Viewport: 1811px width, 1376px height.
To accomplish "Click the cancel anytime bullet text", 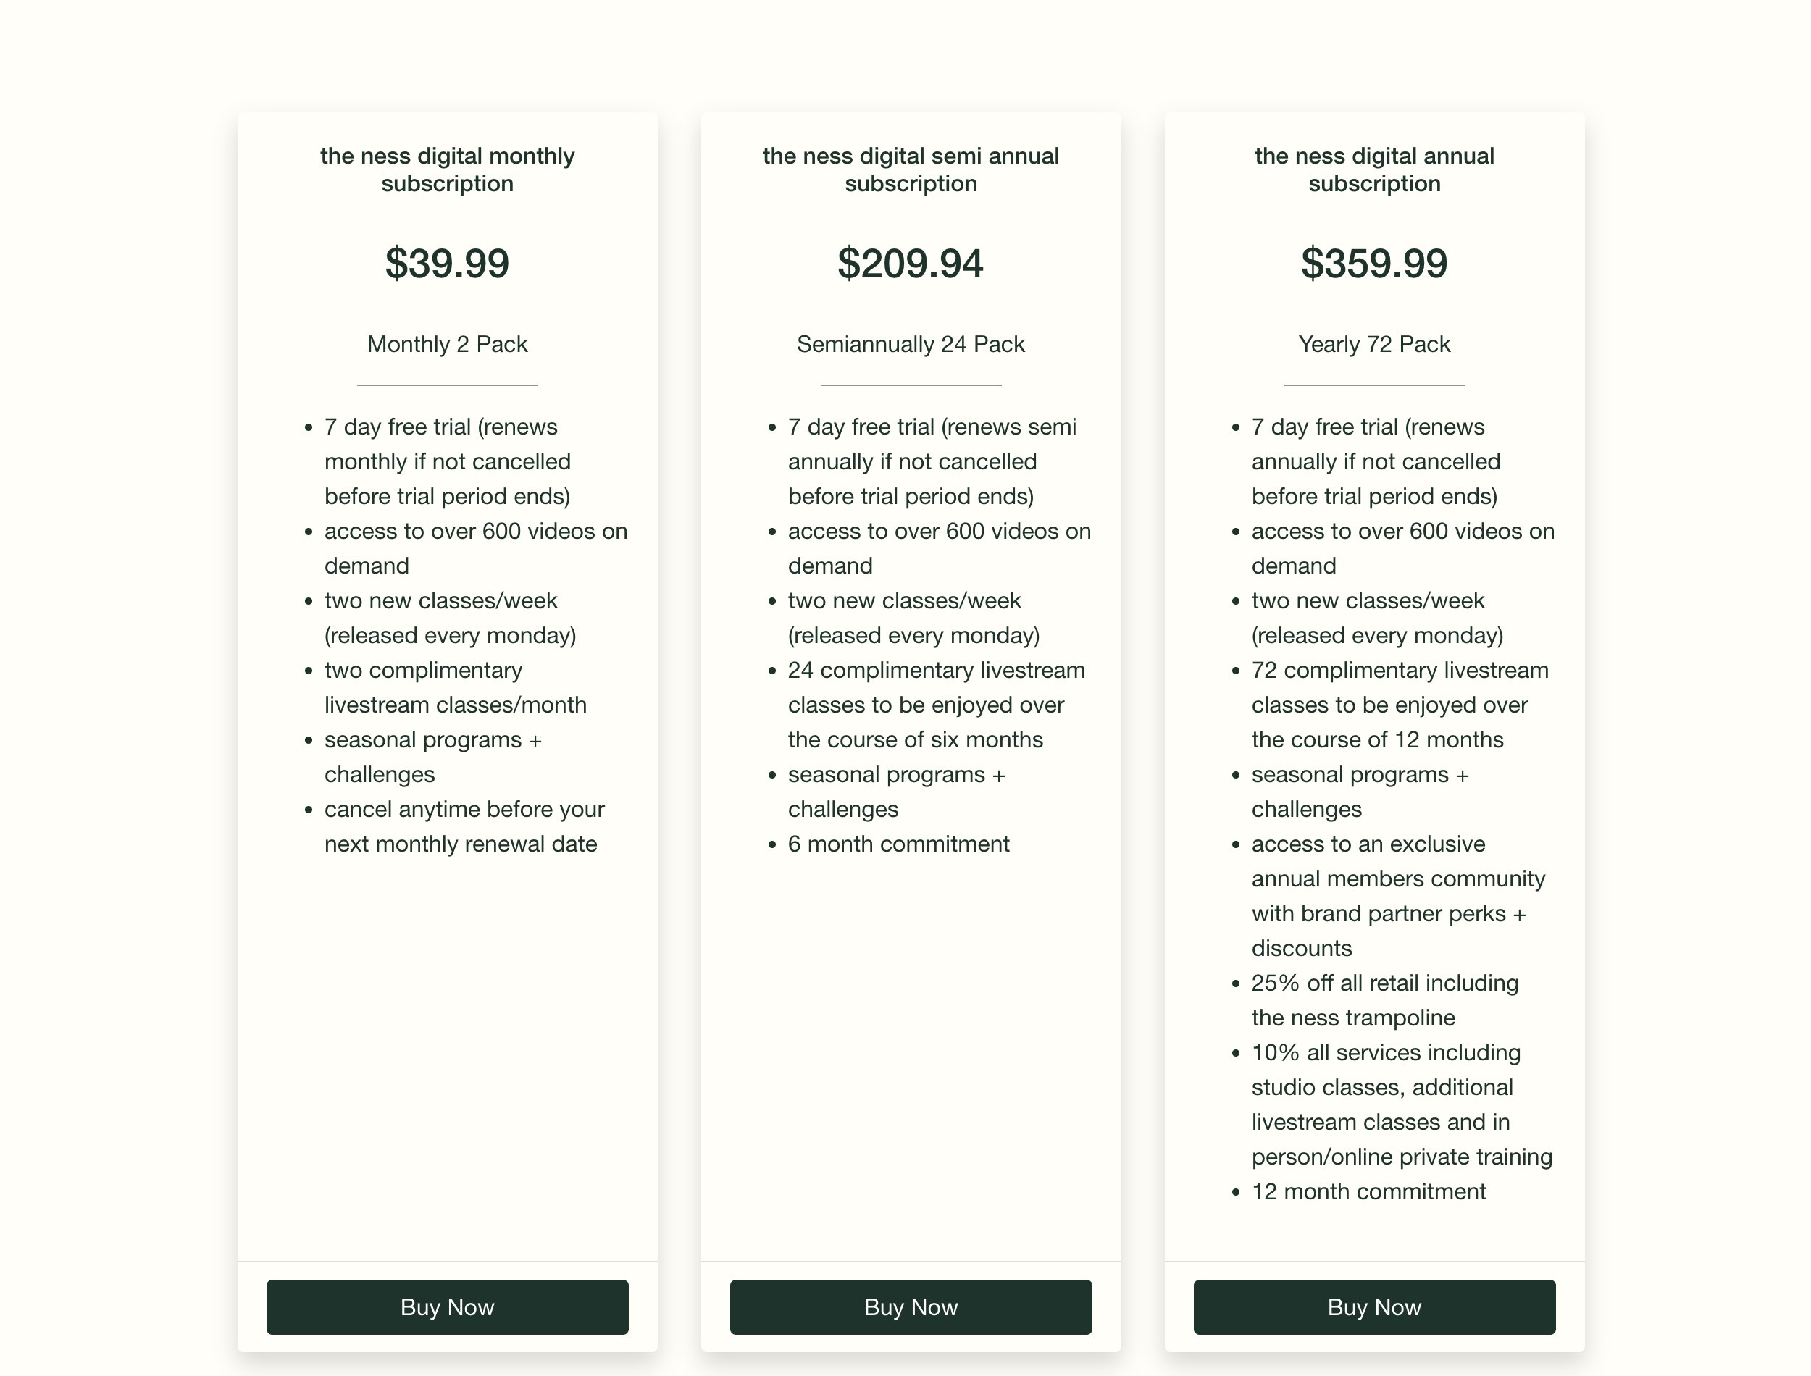I will coord(464,826).
